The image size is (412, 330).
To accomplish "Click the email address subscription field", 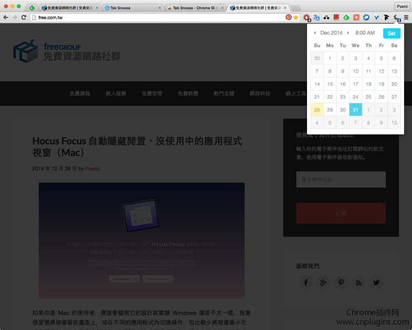I will point(341,179).
